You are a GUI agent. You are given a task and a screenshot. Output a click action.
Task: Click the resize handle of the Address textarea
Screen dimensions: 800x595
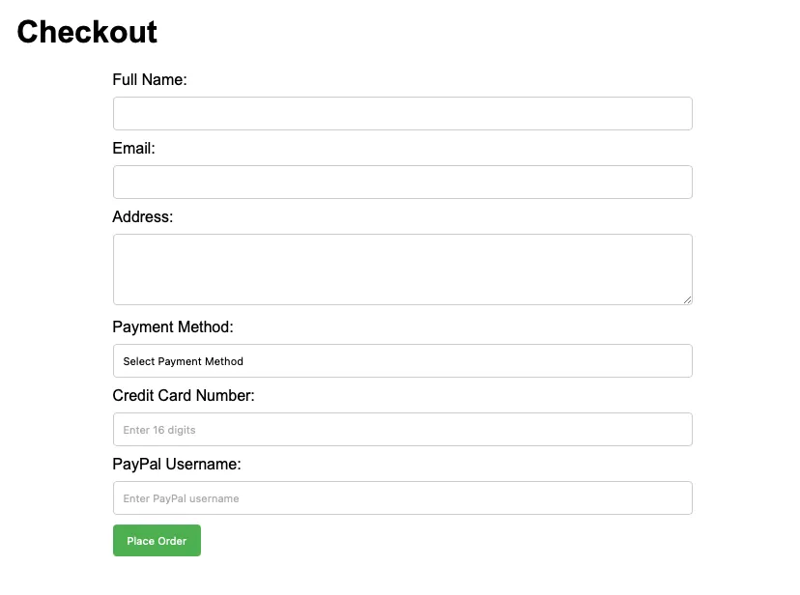688,301
